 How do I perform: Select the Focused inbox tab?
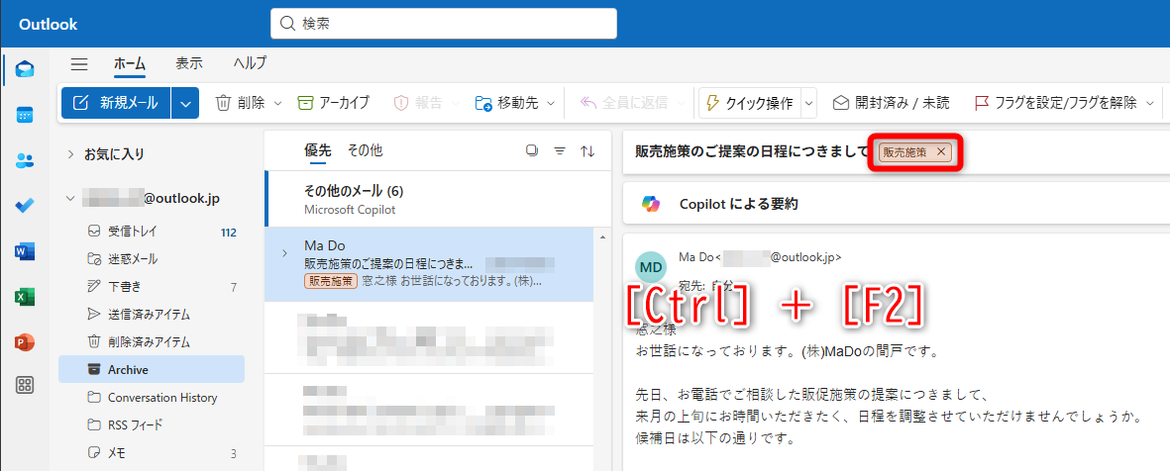317,150
